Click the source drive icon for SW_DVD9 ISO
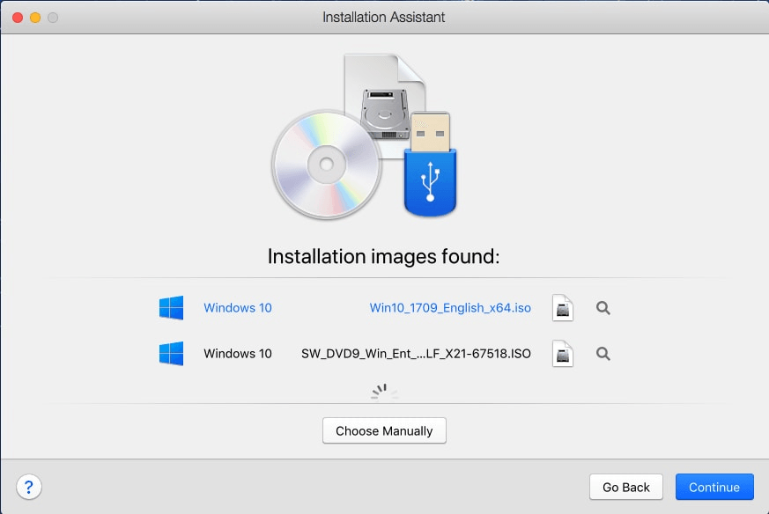The height and width of the screenshot is (514, 769). click(562, 353)
